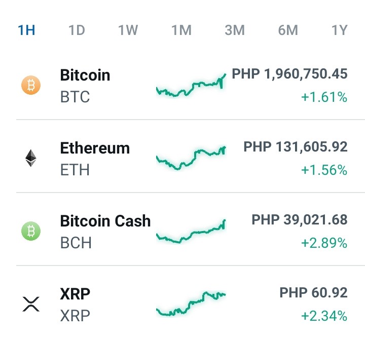Show the 1M price range
Viewport: 365px width, 341px height.
tap(181, 30)
